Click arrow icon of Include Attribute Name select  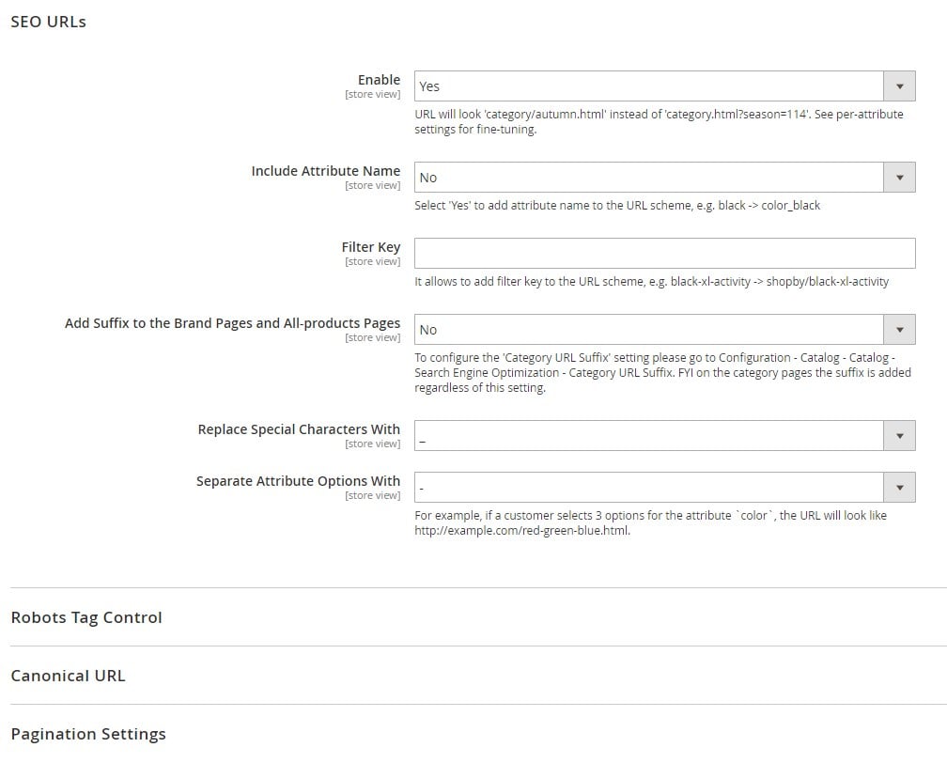pyautogui.click(x=899, y=178)
